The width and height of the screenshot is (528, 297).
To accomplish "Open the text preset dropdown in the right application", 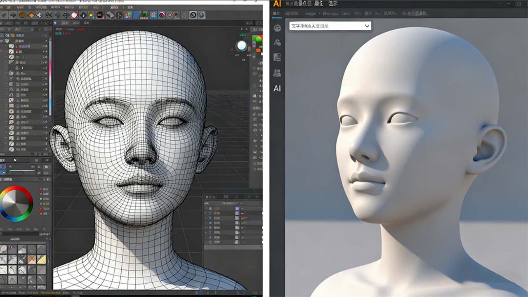I will (x=329, y=26).
